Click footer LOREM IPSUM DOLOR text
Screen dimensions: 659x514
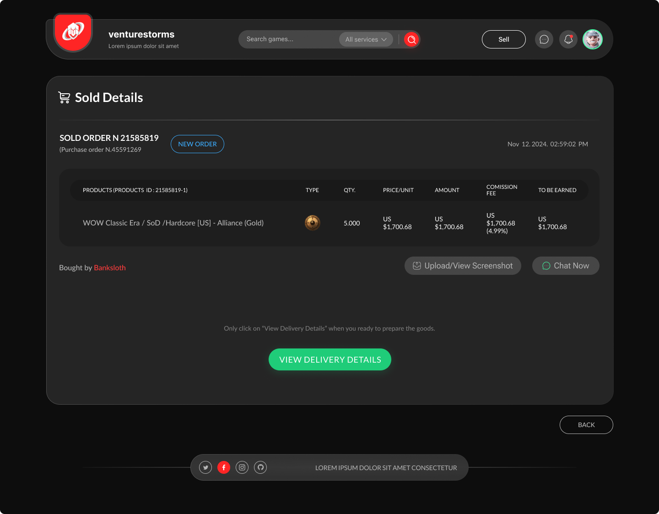click(x=386, y=468)
